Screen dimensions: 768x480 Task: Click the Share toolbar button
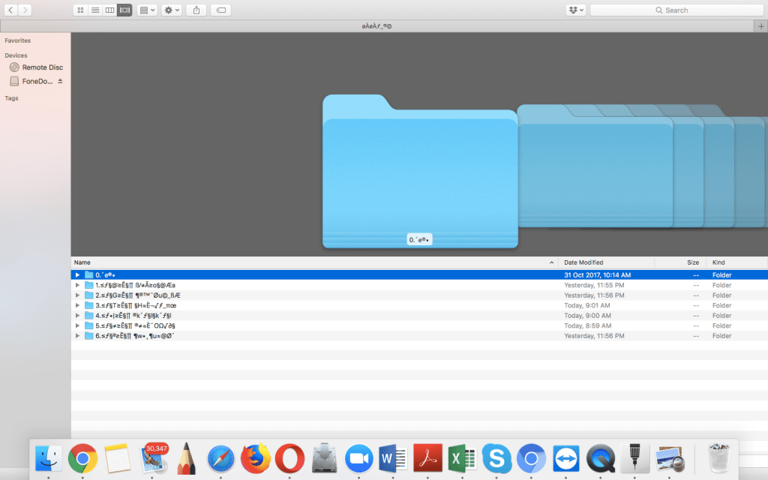coord(196,10)
